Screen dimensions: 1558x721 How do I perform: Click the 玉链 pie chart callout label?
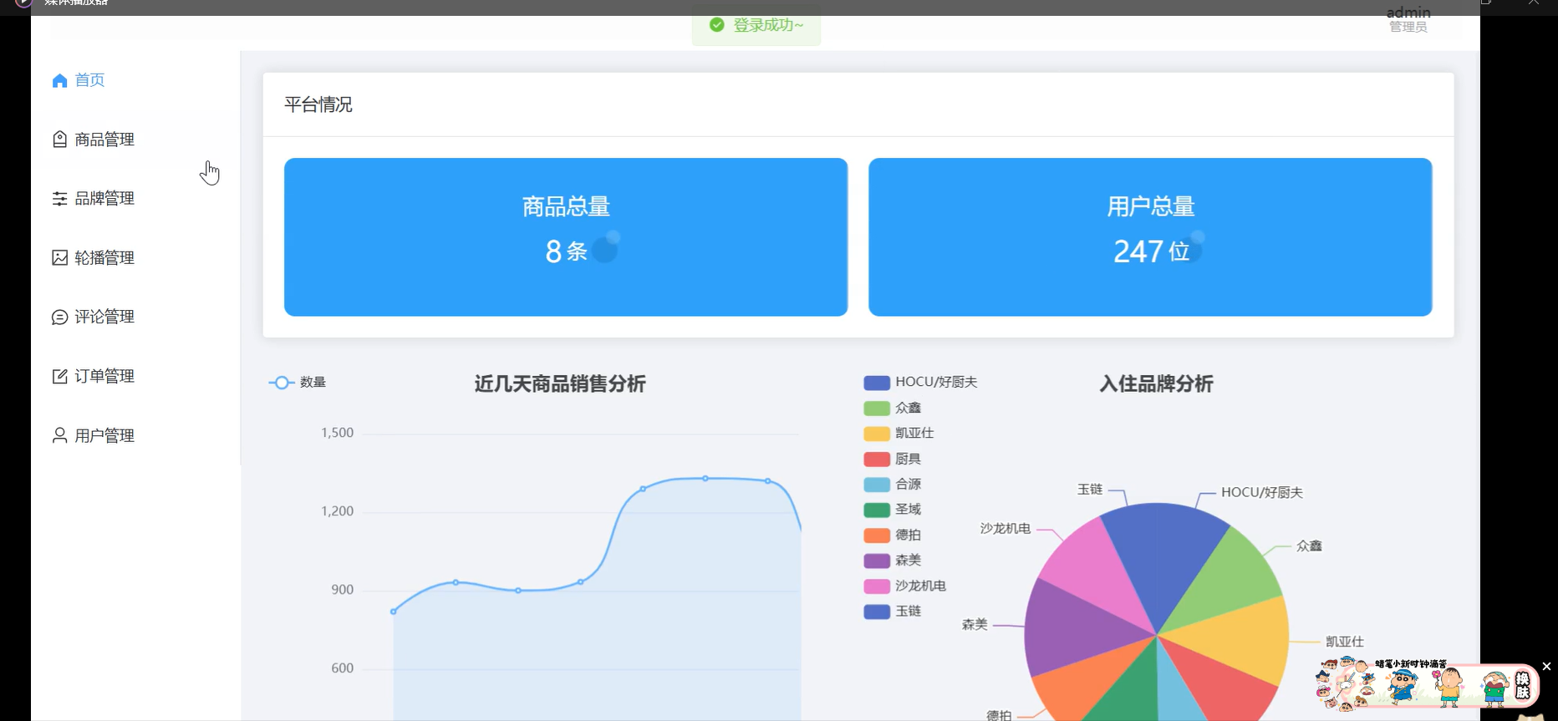[x=1090, y=489]
